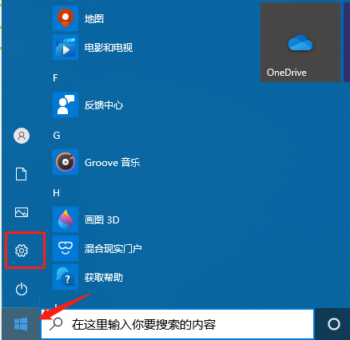
Task: Click the Cortana circle icon
Action: coord(334,324)
